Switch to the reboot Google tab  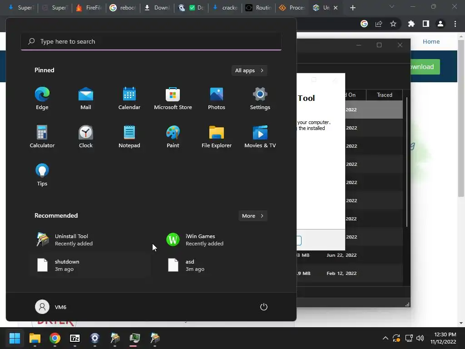click(123, 8)
